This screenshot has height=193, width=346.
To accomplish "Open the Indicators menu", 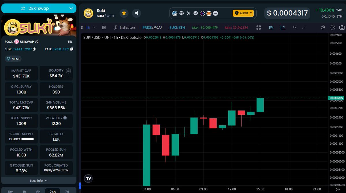I will pyautogui.click(x=125, y=28).
